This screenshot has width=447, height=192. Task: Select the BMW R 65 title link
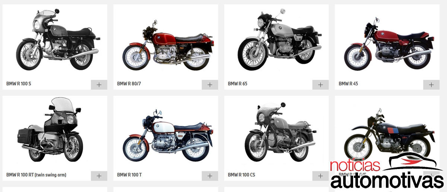click(237, 84)
